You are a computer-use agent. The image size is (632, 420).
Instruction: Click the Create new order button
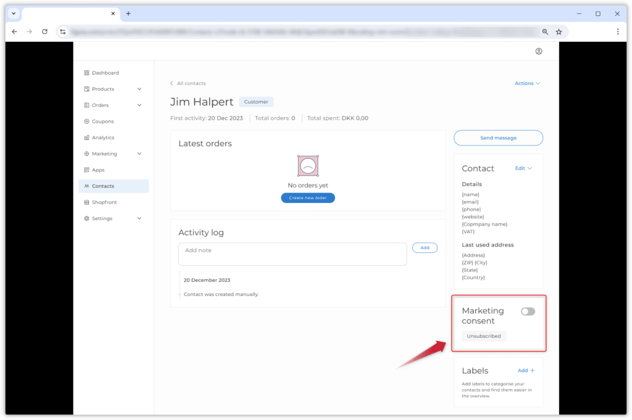click(x=308, y=198)
